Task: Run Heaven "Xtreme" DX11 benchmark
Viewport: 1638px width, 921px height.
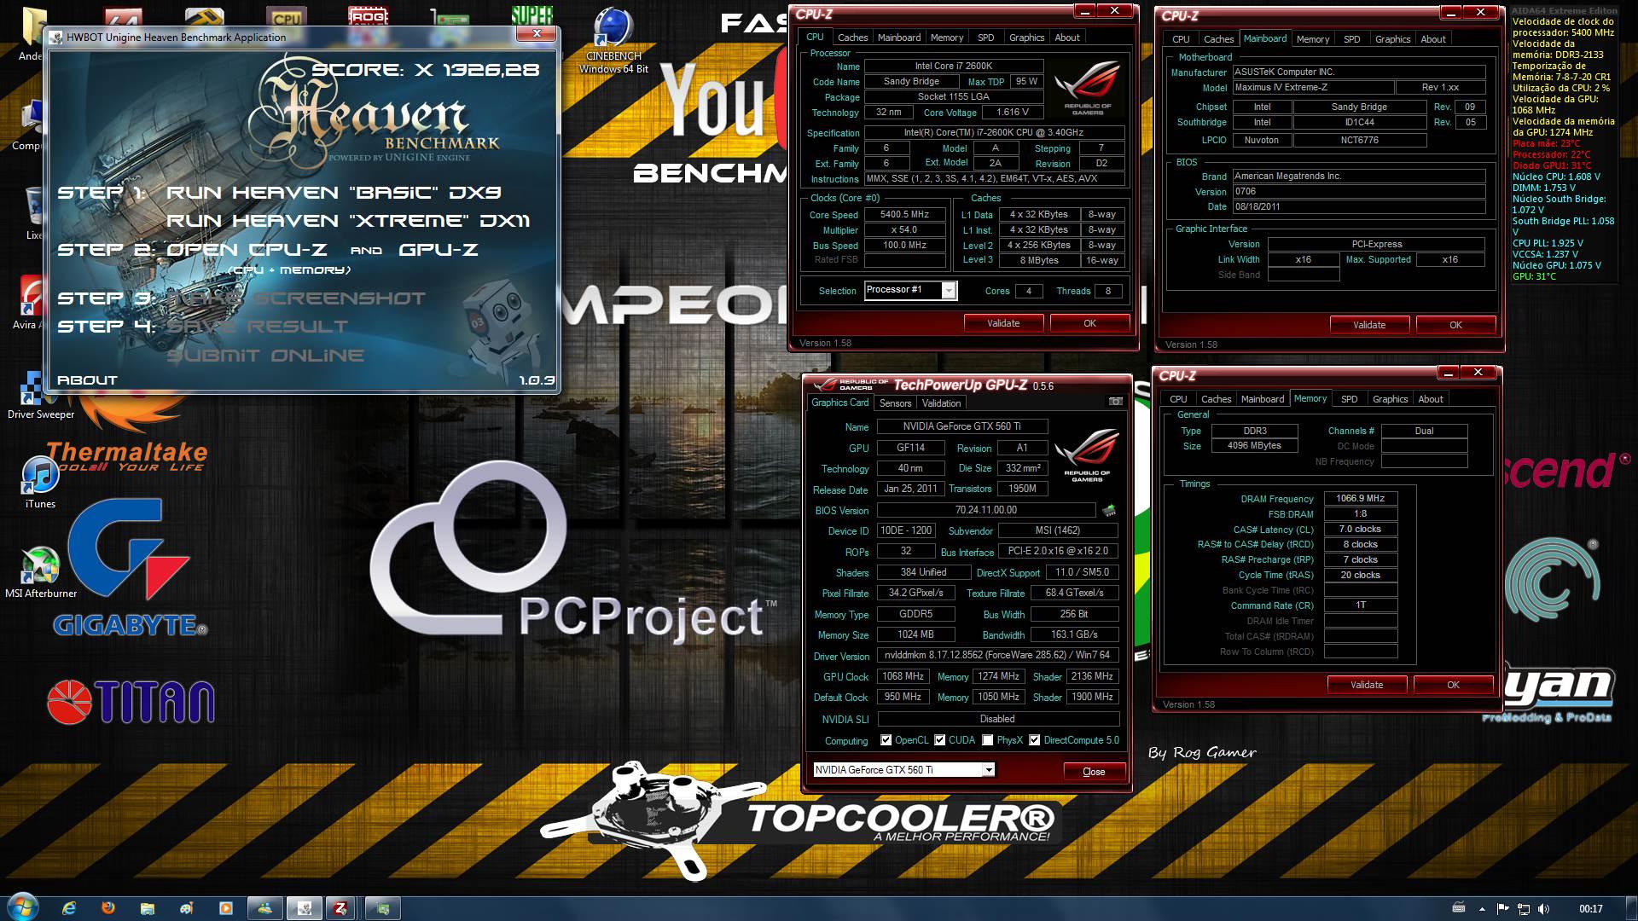Action: [348, 221]
